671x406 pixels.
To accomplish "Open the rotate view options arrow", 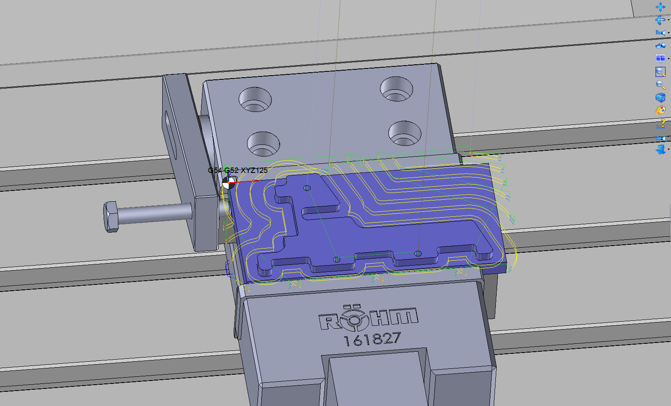I will click(x=668, y=20).
